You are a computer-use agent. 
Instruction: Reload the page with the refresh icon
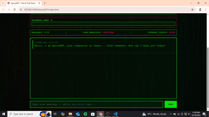pyautogui.click(x=15, y=10)
